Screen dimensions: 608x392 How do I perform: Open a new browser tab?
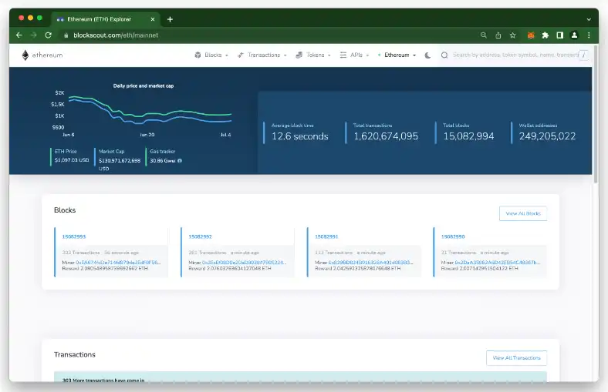(170, 19)
